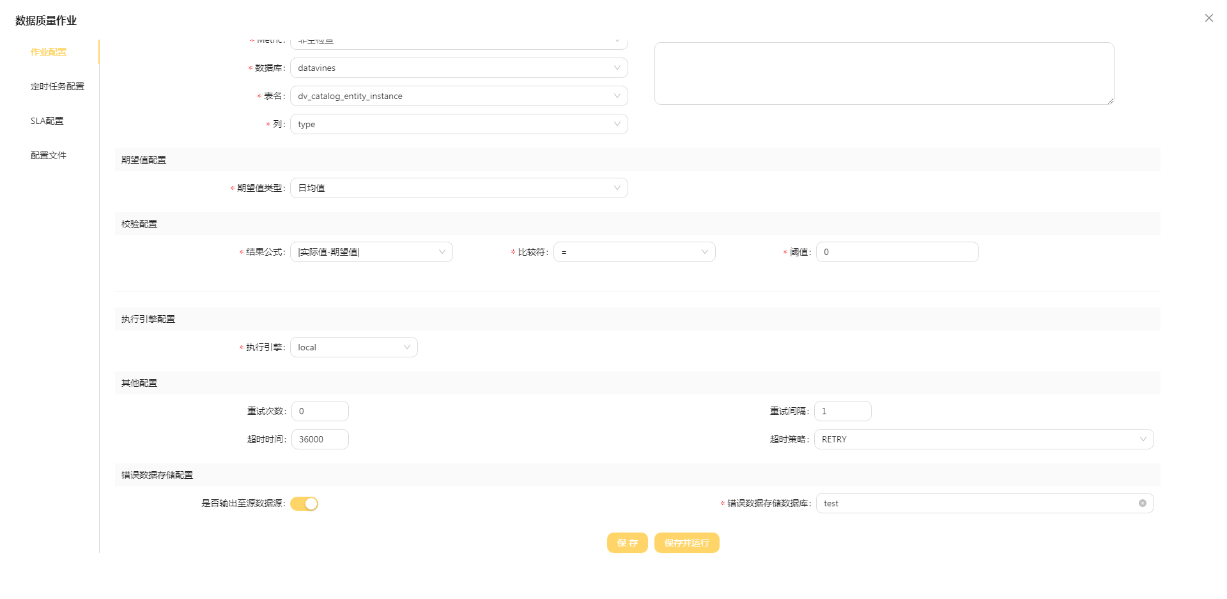This screenshot has width=1227, height=599.
Task: Open the 表名 dv_catalog_entity_instance dropdown
Action: click(x=459, y=96)
